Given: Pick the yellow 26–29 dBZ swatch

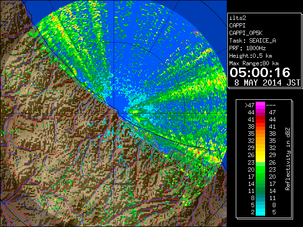Looking at the screenshot, I should click(260, 155).
